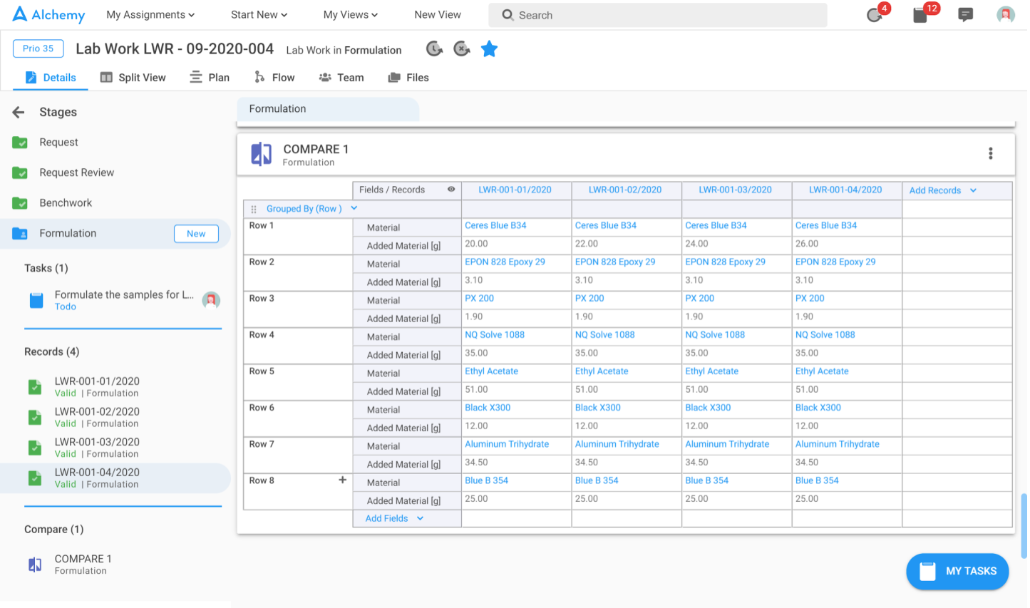The image size is (1030, 608).
Task: Open the inbox icon with badge 12
Action: point(920,15)
